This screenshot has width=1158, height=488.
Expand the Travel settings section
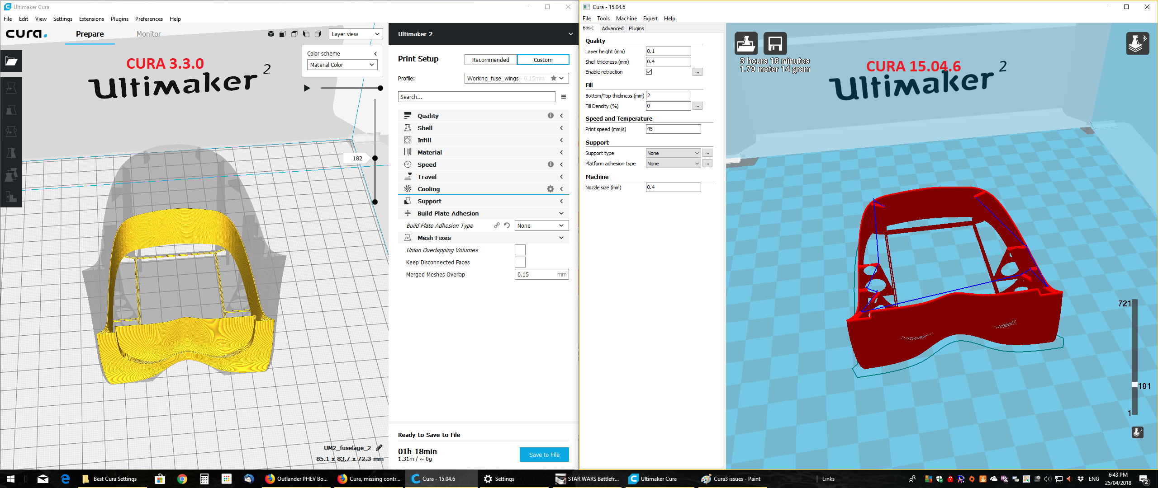(484, 177)
